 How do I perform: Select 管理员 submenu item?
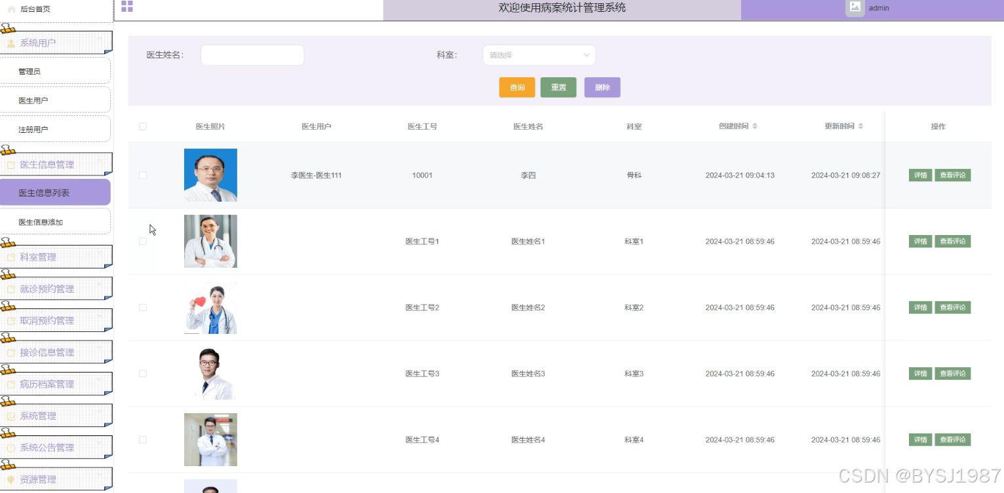[55, 71]
